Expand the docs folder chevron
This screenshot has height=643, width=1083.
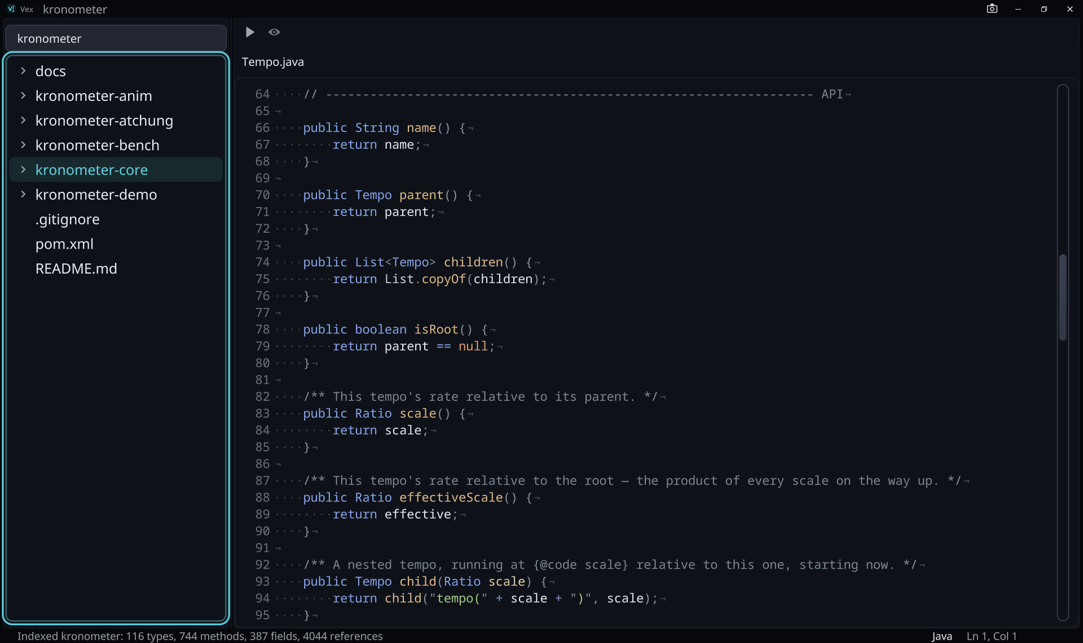point(23,71)
